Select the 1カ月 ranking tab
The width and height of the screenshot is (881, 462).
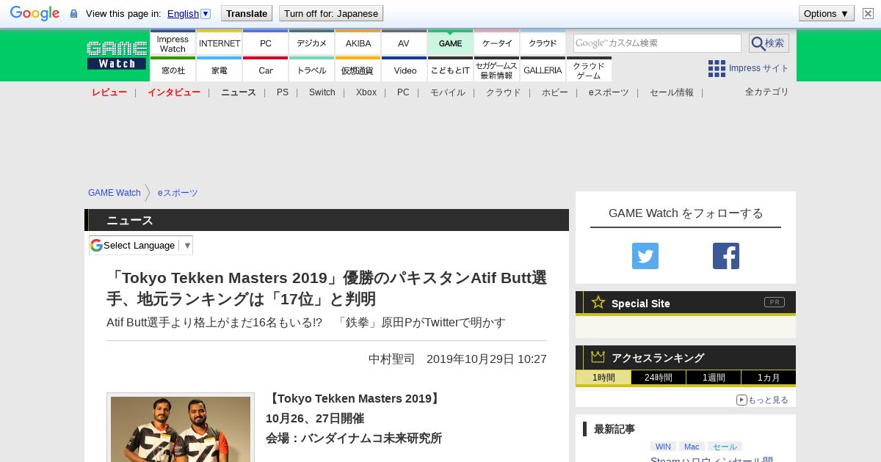(x=769, y=378)
